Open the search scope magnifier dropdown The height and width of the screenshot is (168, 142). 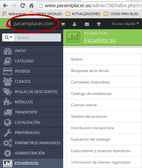pyautogui.click(x=8, y=38)
